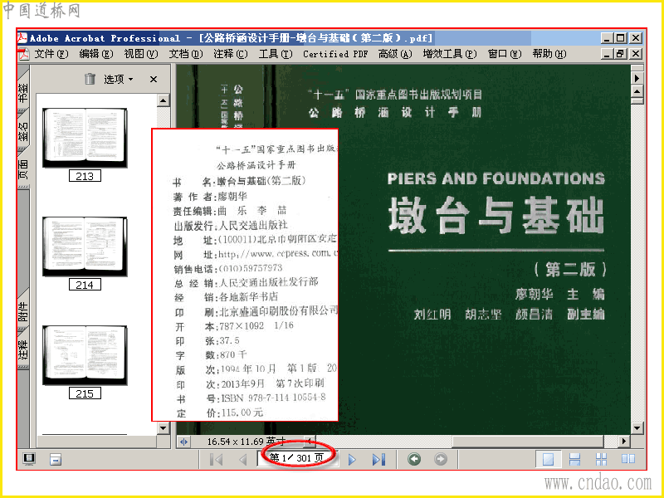Click trash icon in pages panel
The height and width of the screenshot is (498, 664).
tap(90, 79)
